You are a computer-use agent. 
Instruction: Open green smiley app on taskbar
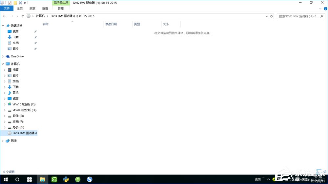54,179
